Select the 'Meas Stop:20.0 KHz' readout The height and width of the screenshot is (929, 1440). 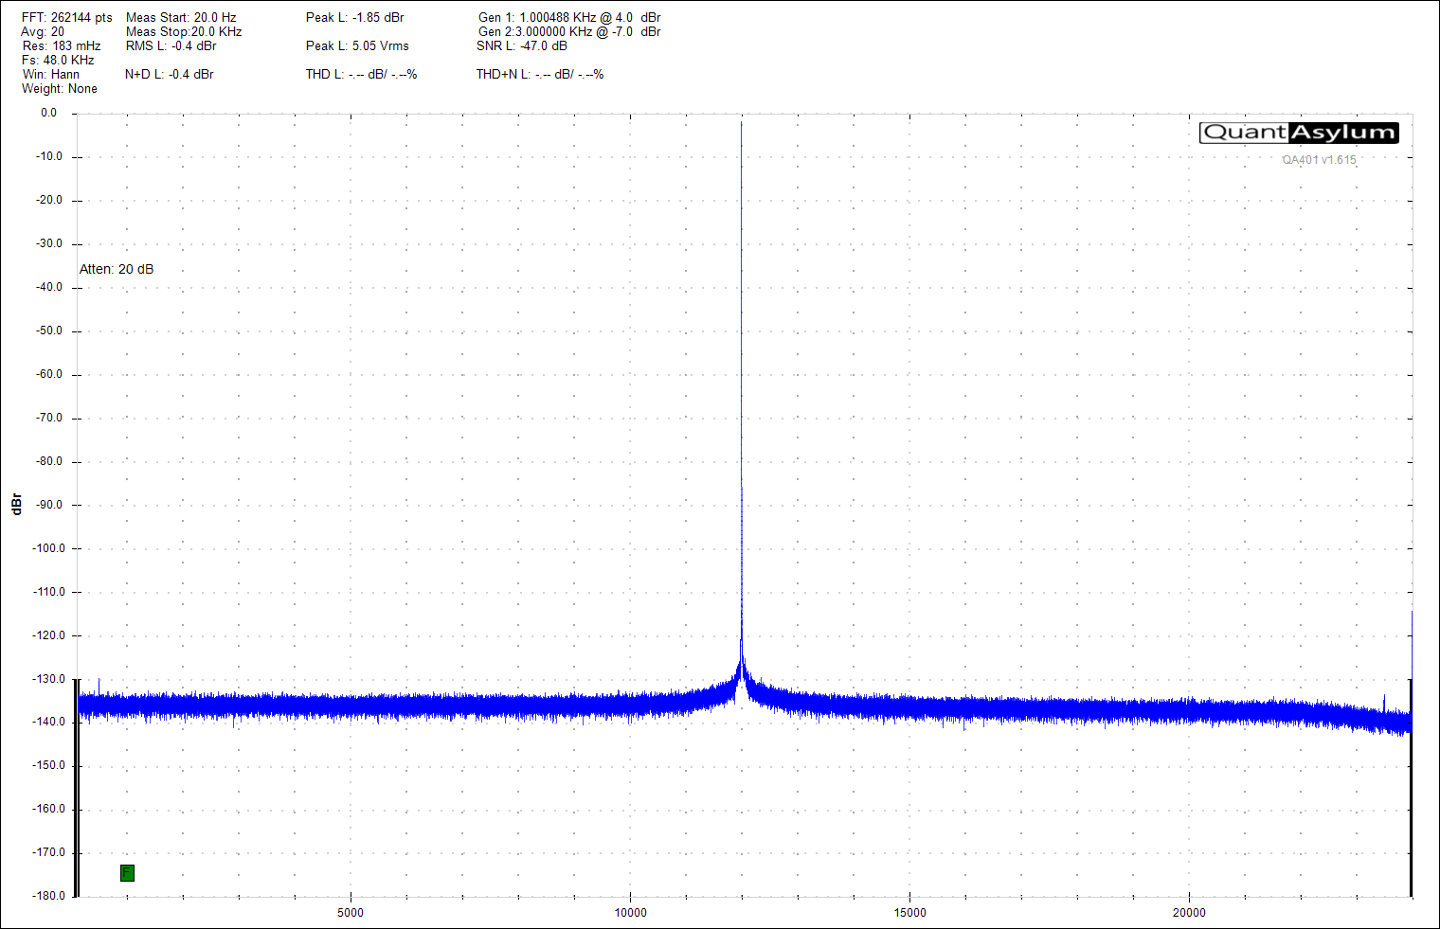point(184,32)
